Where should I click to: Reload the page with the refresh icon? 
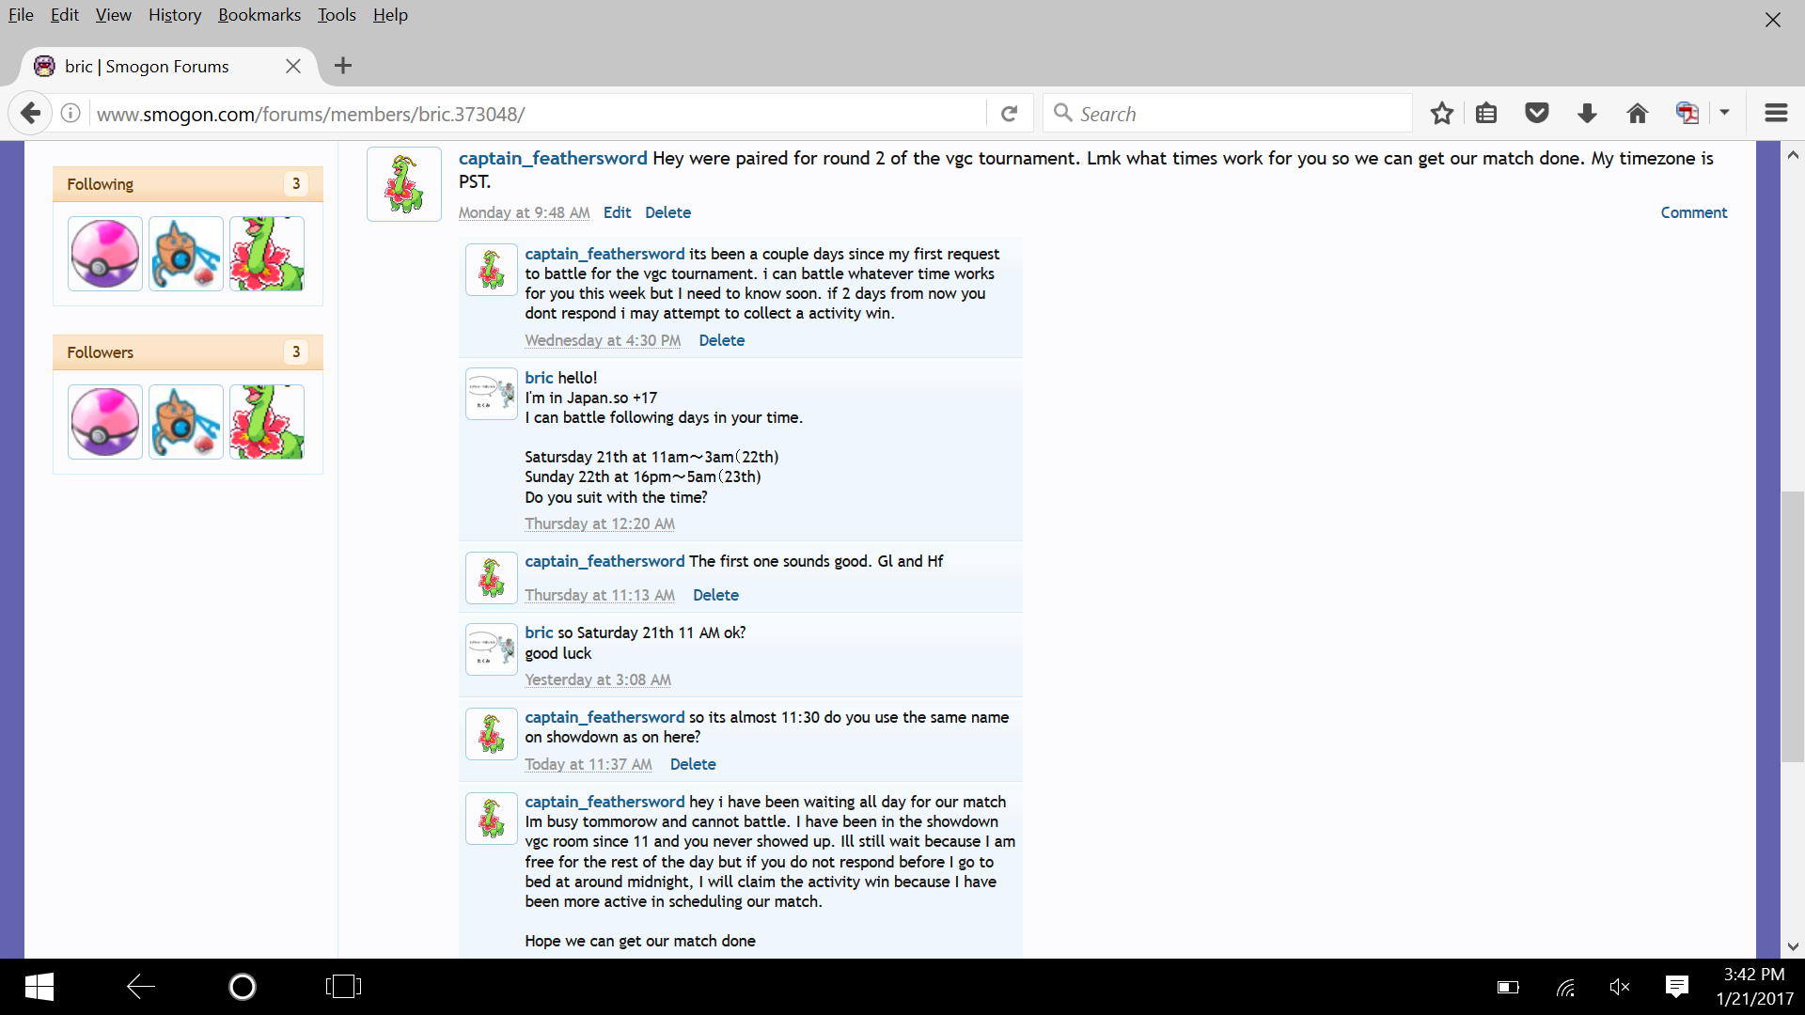point(1010,114)
